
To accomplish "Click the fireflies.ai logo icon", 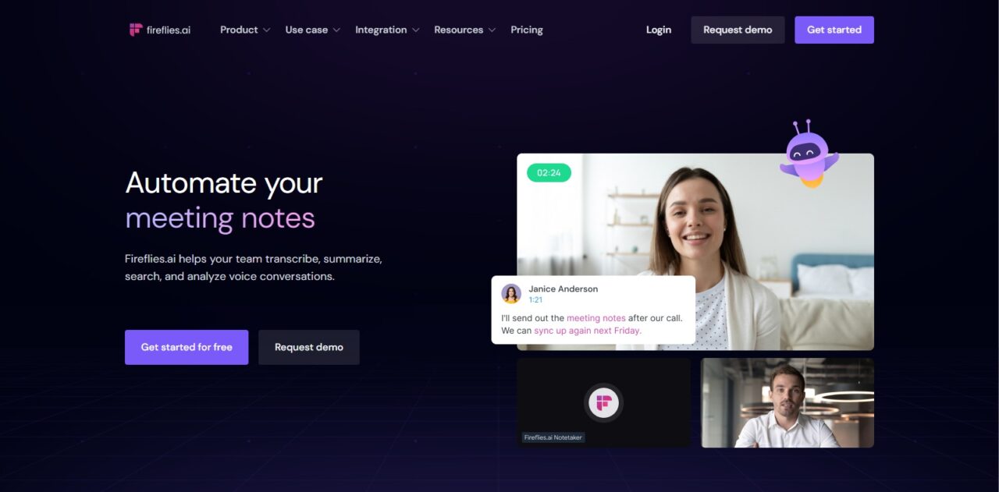I will point(136,30).
